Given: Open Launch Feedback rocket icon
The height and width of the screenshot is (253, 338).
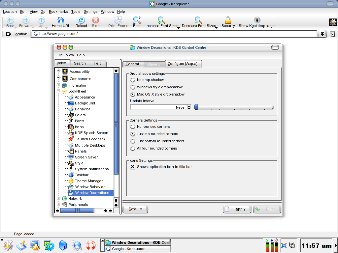Looking at the screenshot, I should (71, 139).
